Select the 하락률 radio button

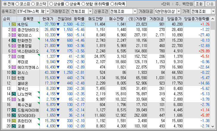(x=96, y=4)
